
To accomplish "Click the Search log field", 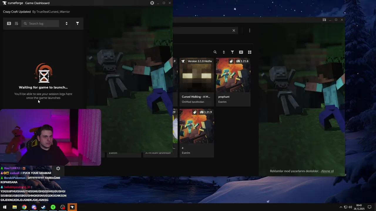I will click(40, 23).
